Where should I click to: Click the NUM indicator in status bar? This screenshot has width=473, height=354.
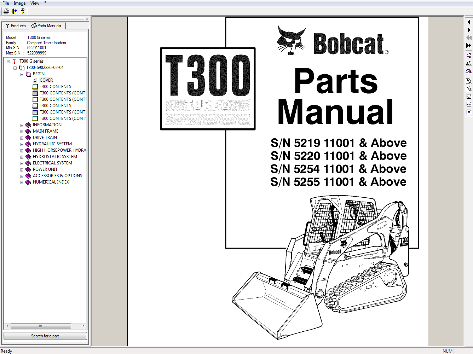[447, 351]
